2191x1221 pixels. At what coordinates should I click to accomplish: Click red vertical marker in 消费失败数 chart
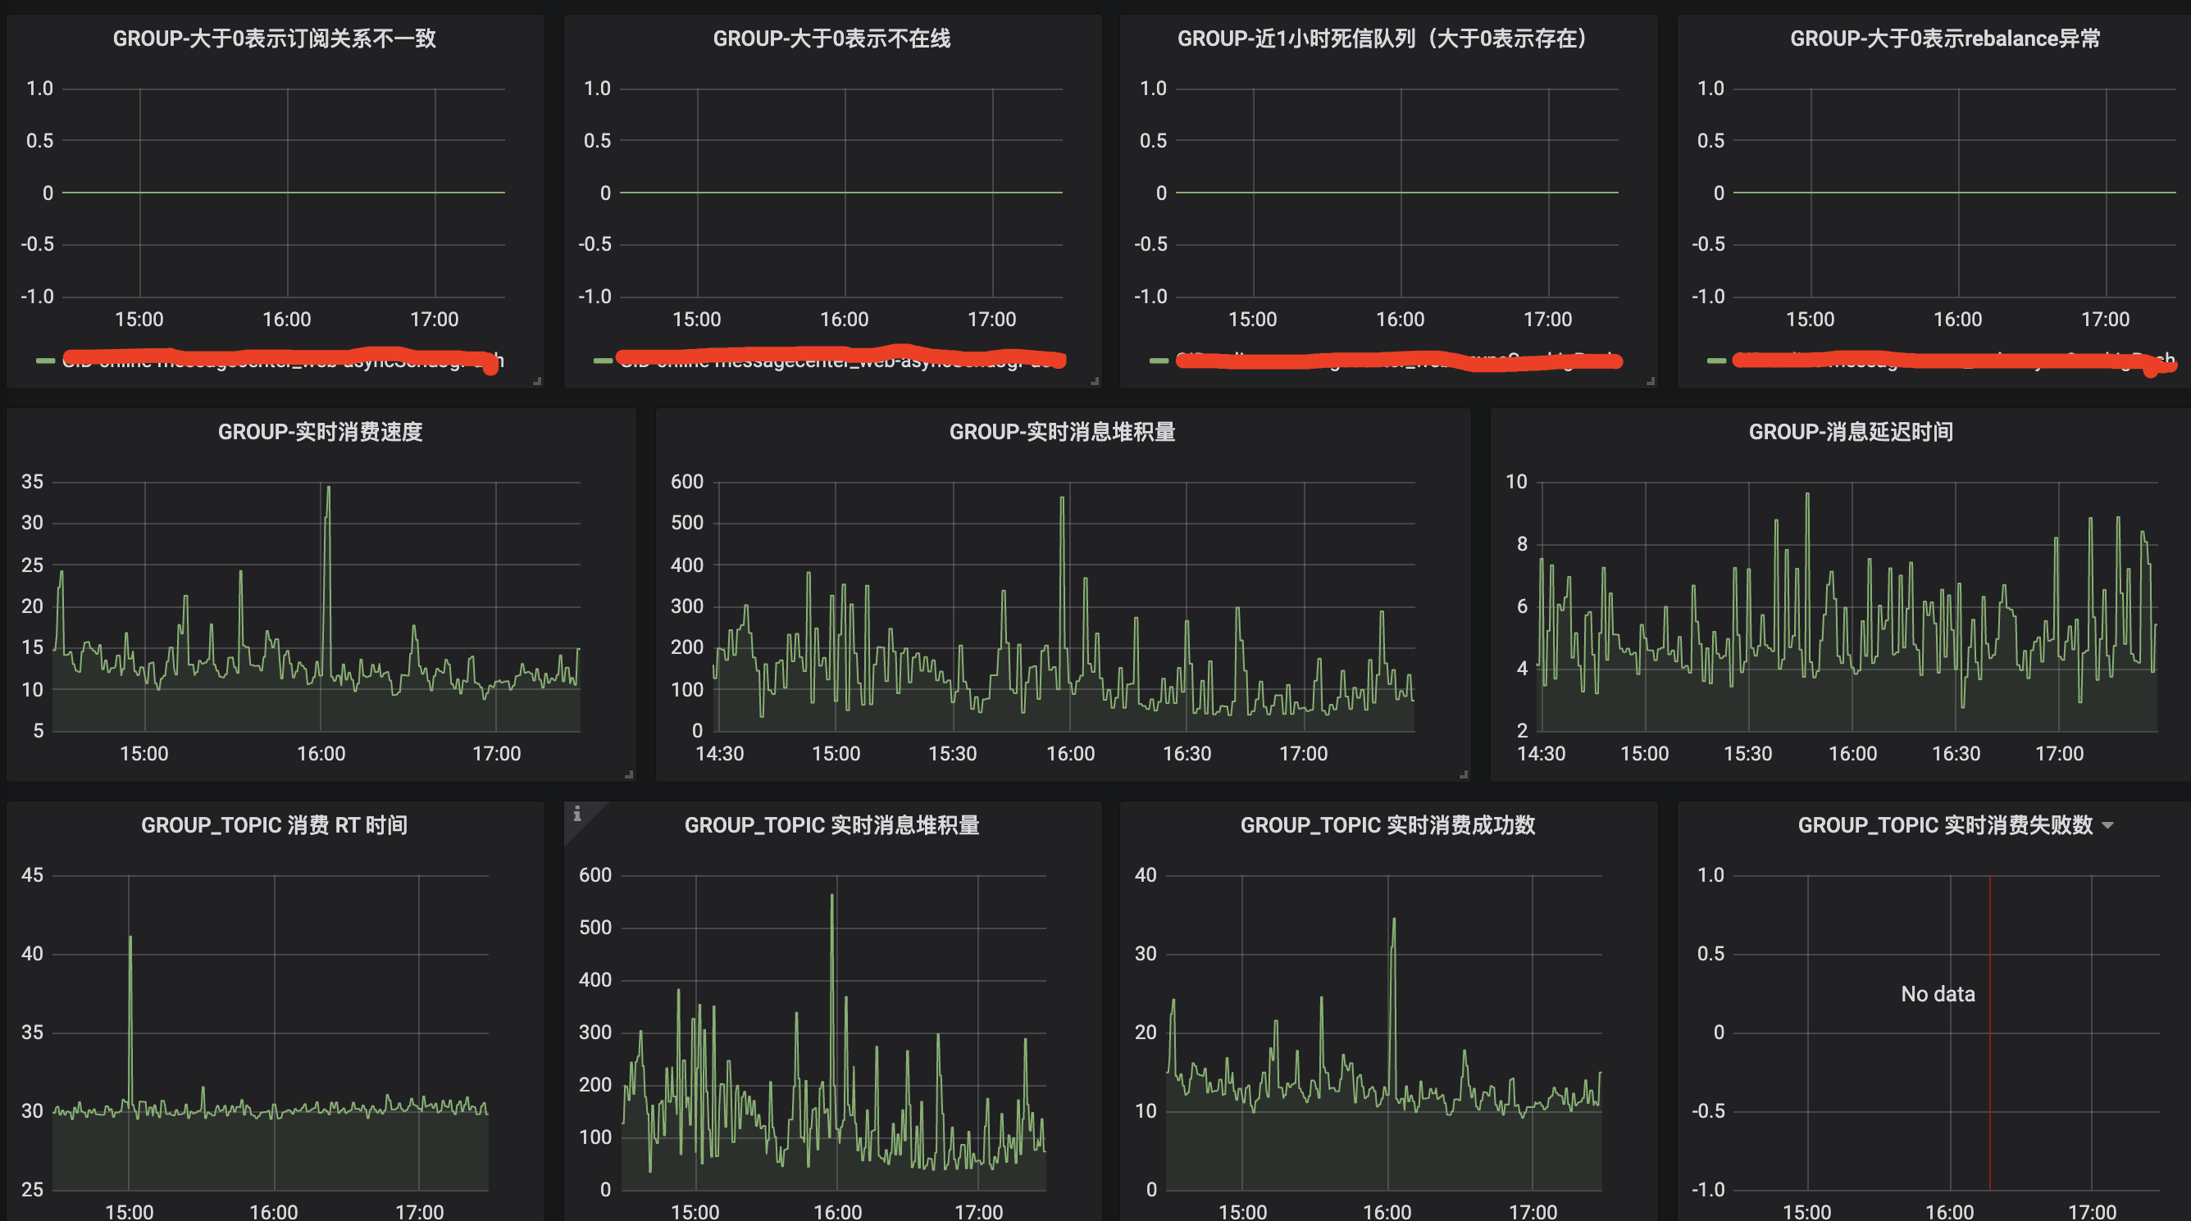click(x=1989, y=1063)
